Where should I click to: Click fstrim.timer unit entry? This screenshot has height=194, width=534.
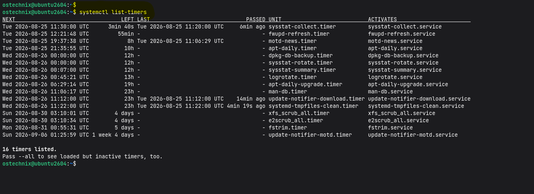click(x=288, y=127)
